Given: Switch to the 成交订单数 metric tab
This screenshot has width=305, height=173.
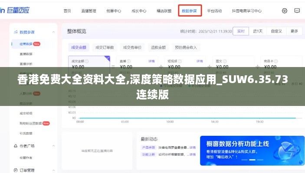Looking at the screenshot, I should coord(105,48).
